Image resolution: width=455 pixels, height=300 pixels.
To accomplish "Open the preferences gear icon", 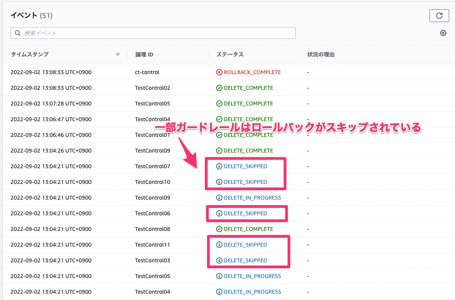I will [443, 33].
